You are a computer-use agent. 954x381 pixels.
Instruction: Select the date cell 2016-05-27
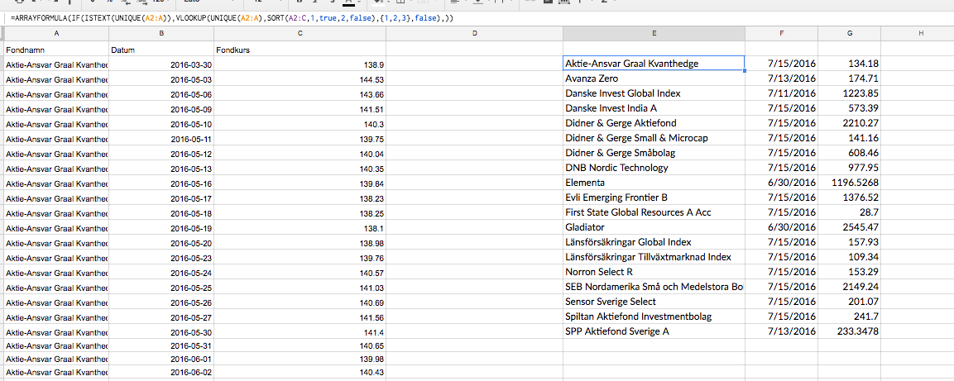(x=161, y=317)
